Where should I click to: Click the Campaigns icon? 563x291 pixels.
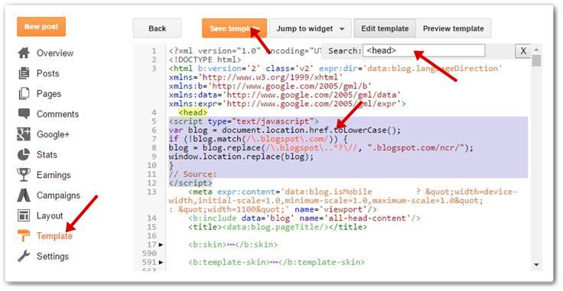pos(24,196)
